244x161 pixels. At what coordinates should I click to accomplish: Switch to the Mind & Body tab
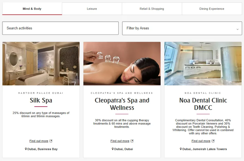(32, 9)
